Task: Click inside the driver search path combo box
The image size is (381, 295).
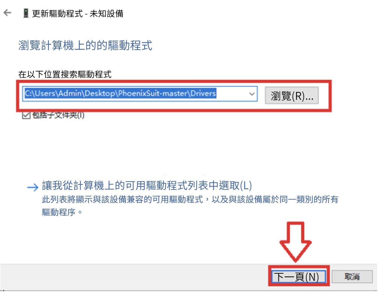Action: click(x=140, y=94)
